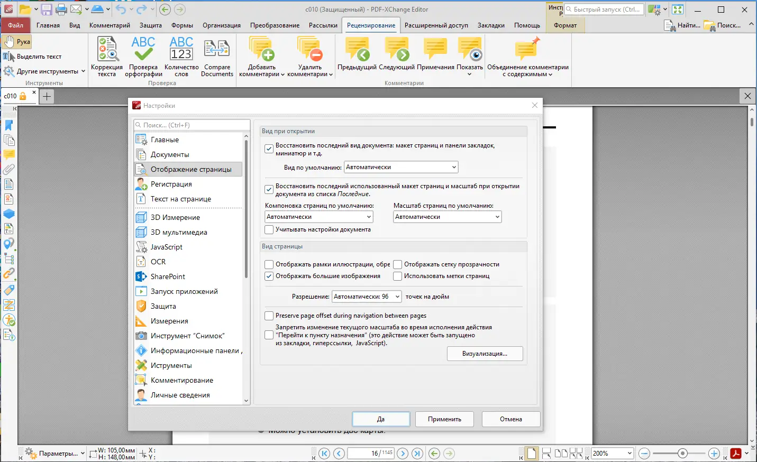The image size is (757, 462).
Task: Run spell check via Проверка орфографии
Action: tap(143, 53)
